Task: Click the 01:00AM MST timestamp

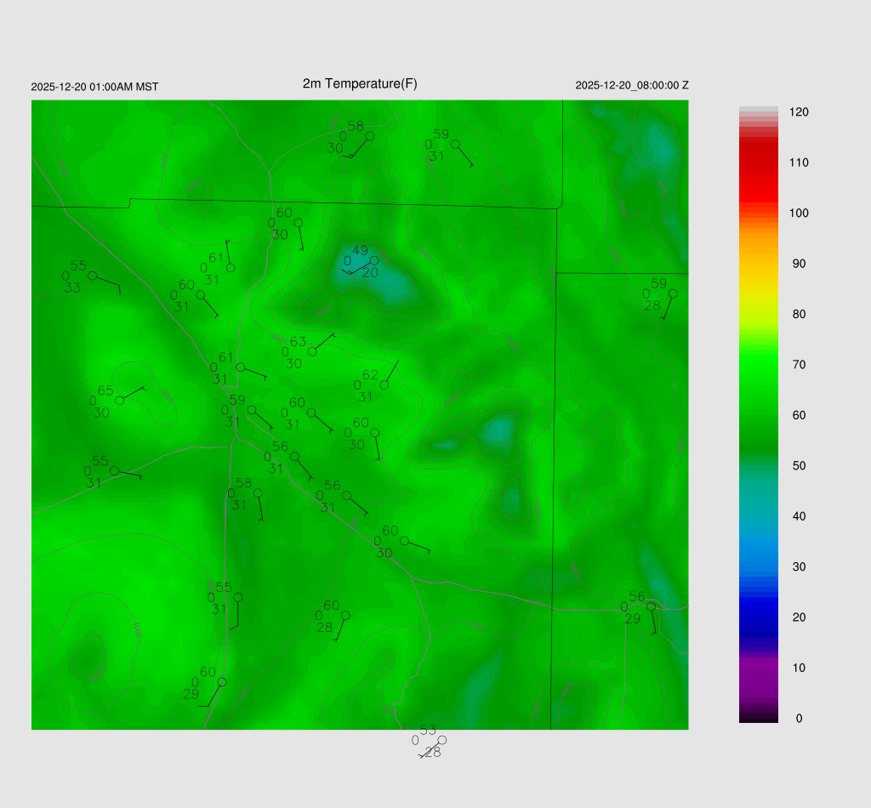Action: tap(94, 87)
